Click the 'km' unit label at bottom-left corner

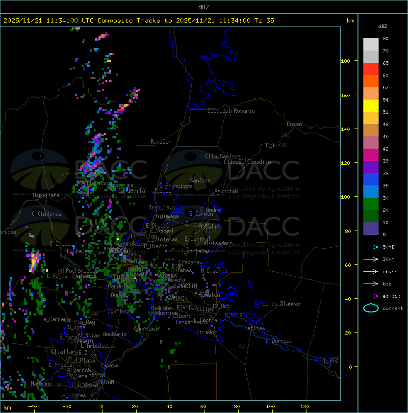[x=7, y=408]
